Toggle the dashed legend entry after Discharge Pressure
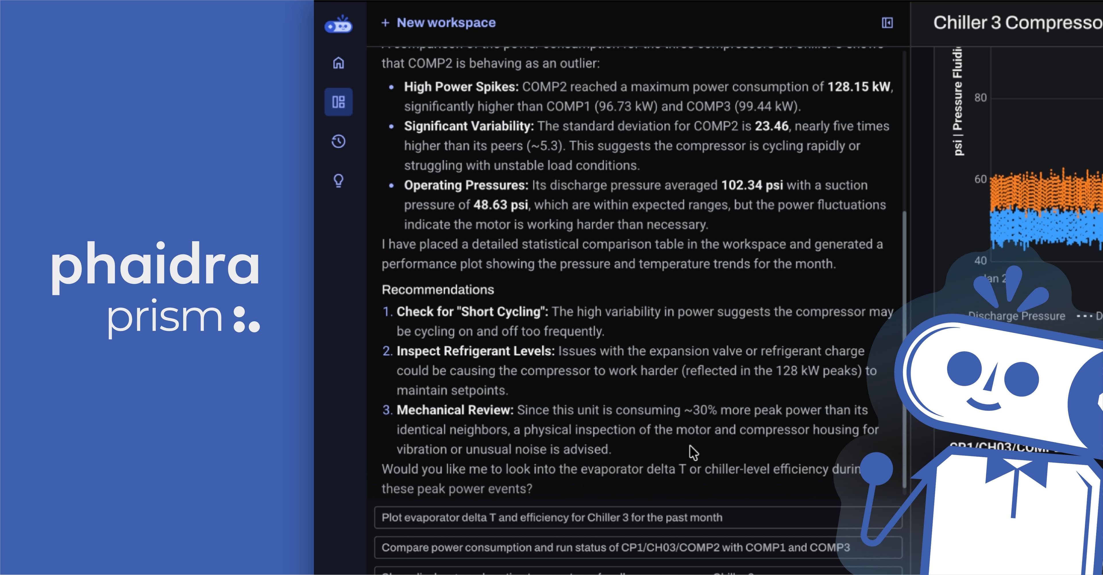Screen dimensions: 1103x575 click(1090, 316)
